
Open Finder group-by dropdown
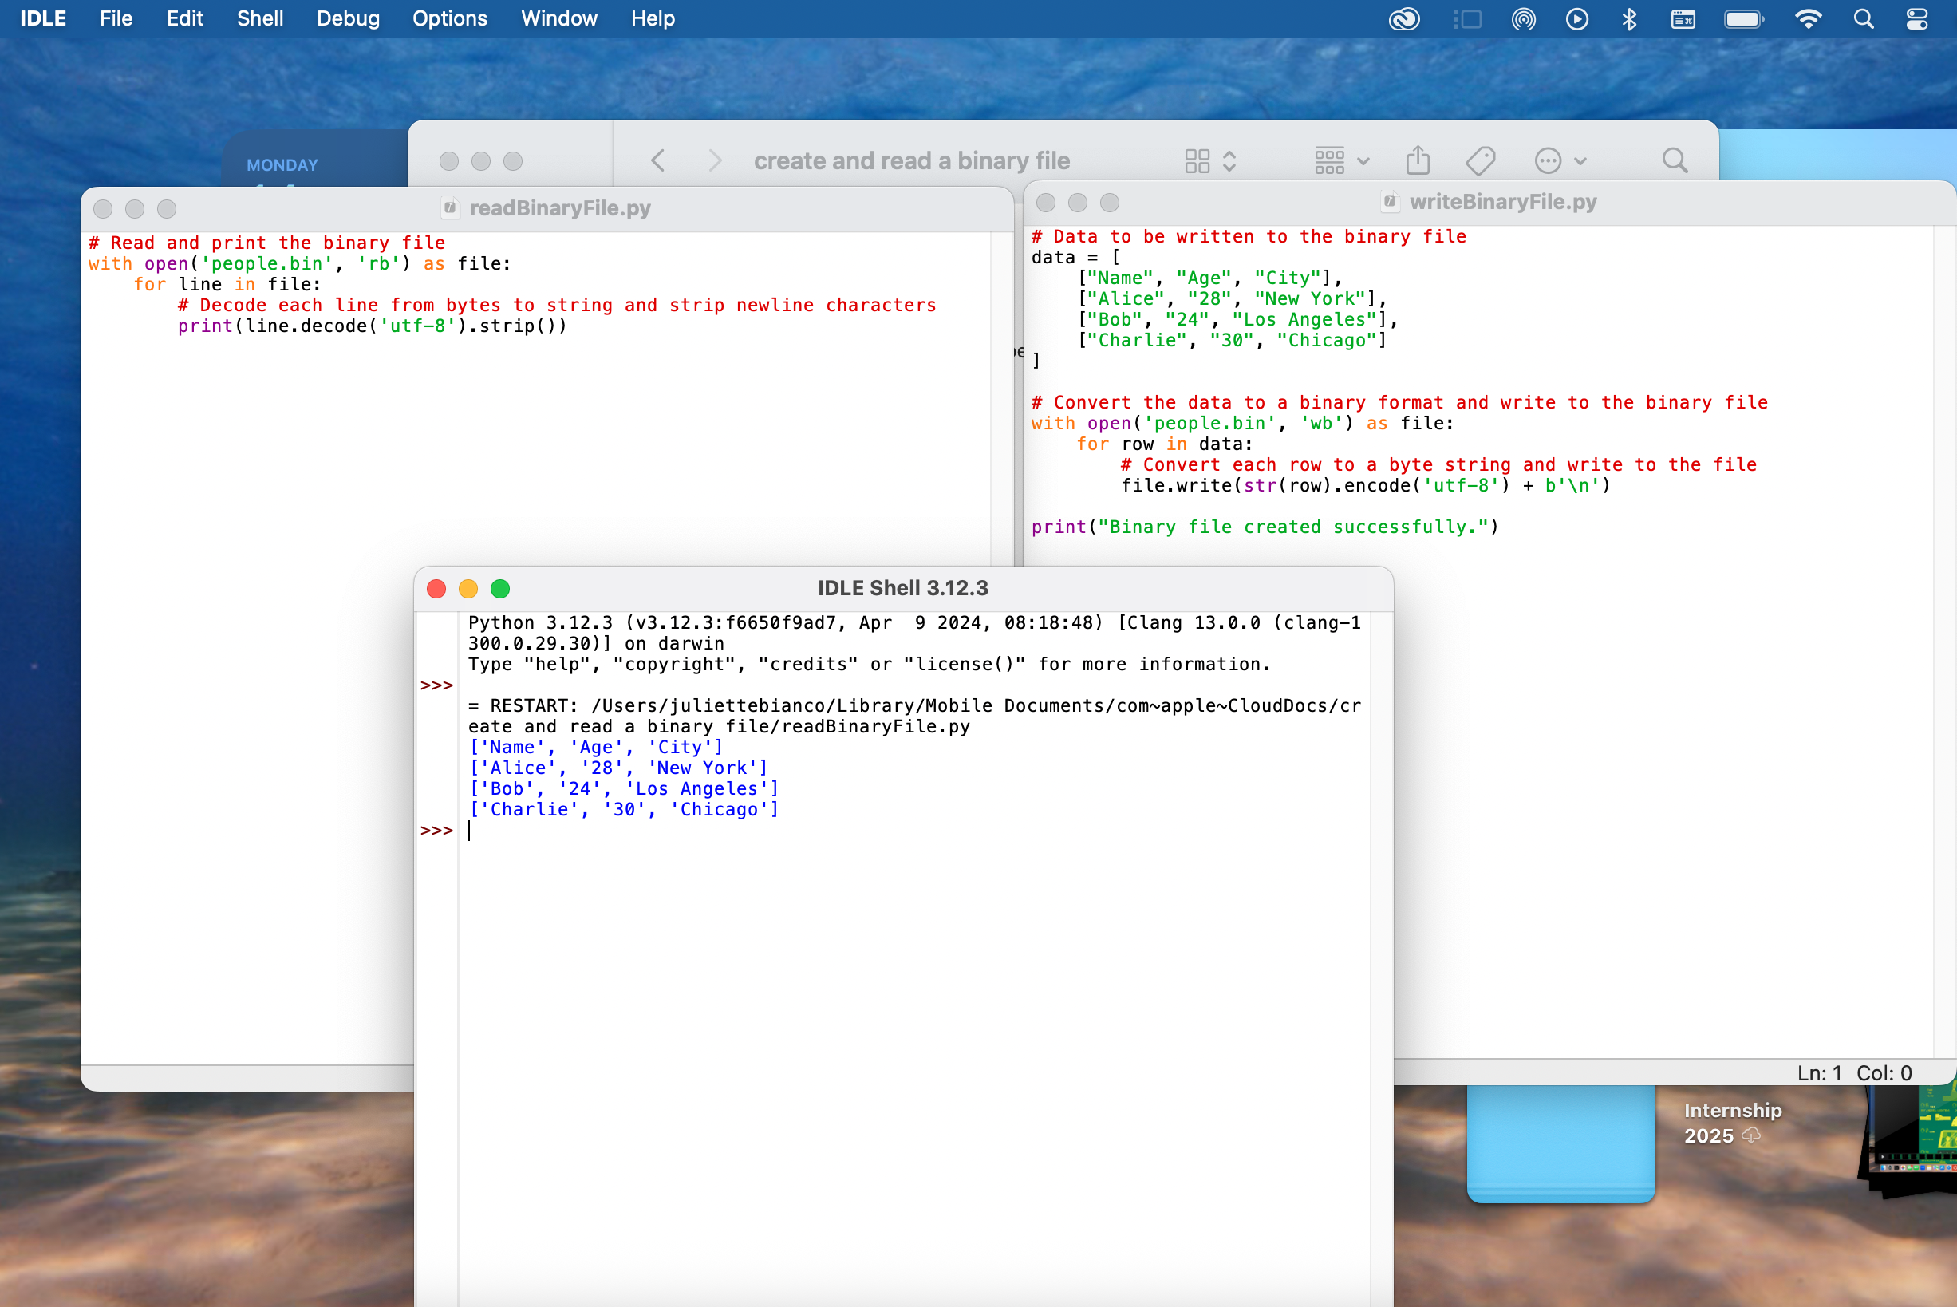1341,160
